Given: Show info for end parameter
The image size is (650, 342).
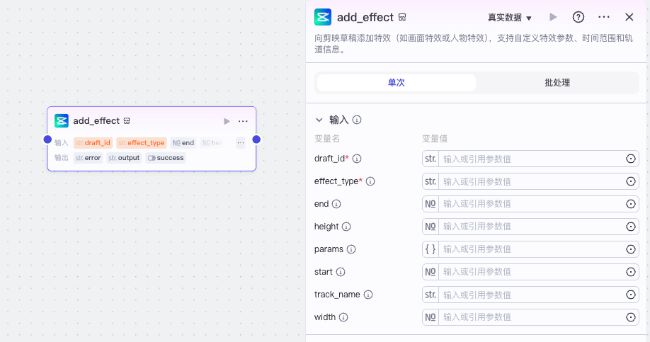Looking at the screenshot, I should coord(336,204).
